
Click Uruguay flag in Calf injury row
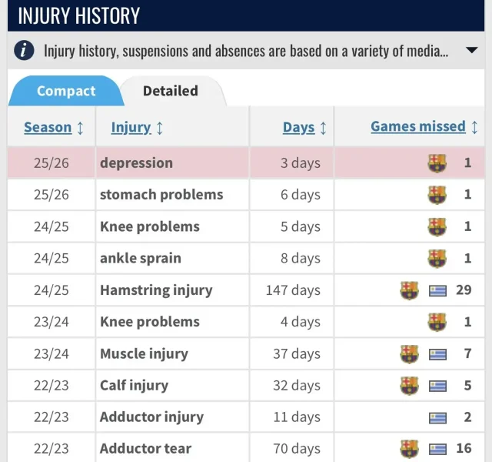(438, 386)
